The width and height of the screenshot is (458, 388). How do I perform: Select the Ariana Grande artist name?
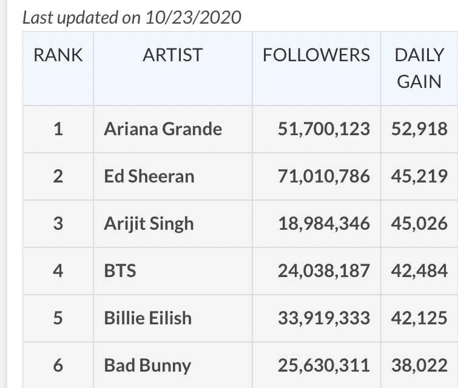(x=163, y=129)
